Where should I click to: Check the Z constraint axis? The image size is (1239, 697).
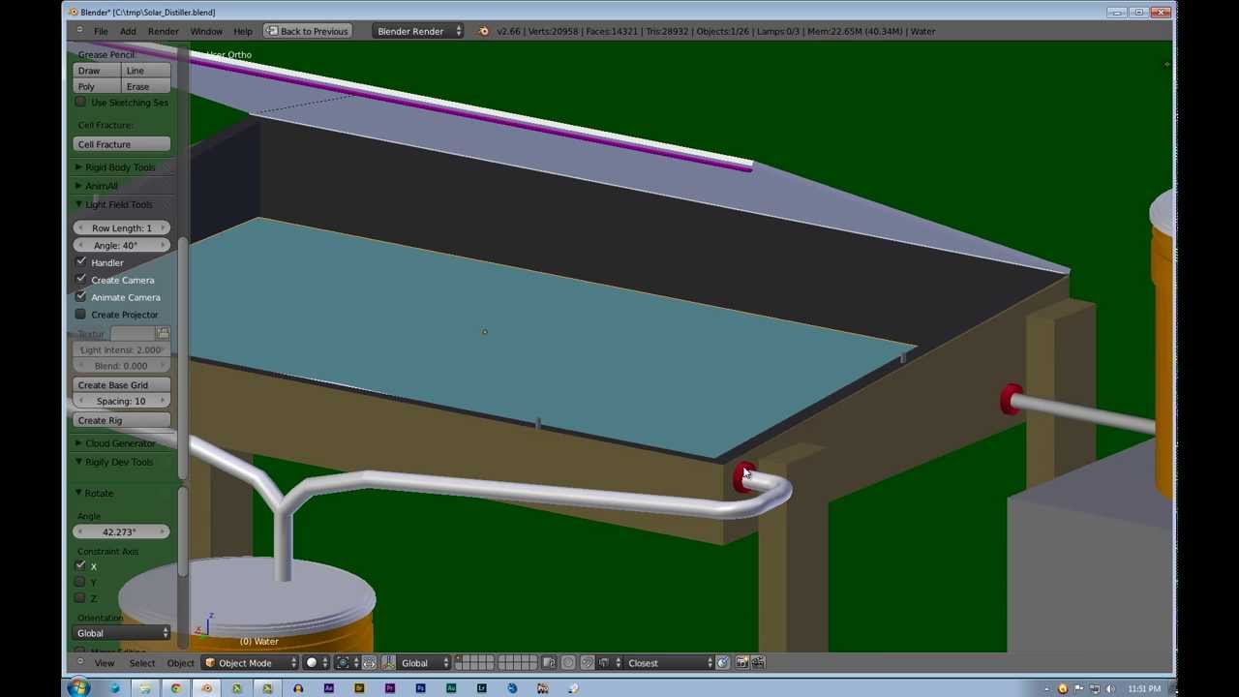click(81, 598)
